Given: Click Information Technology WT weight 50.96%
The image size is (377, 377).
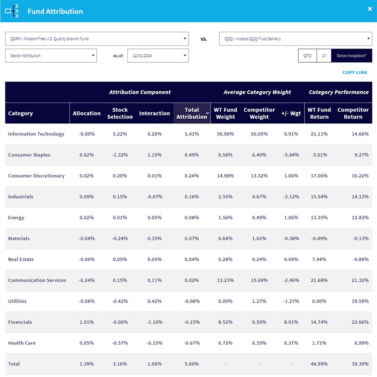Looking at the screenshot, I should coord(225,134).
